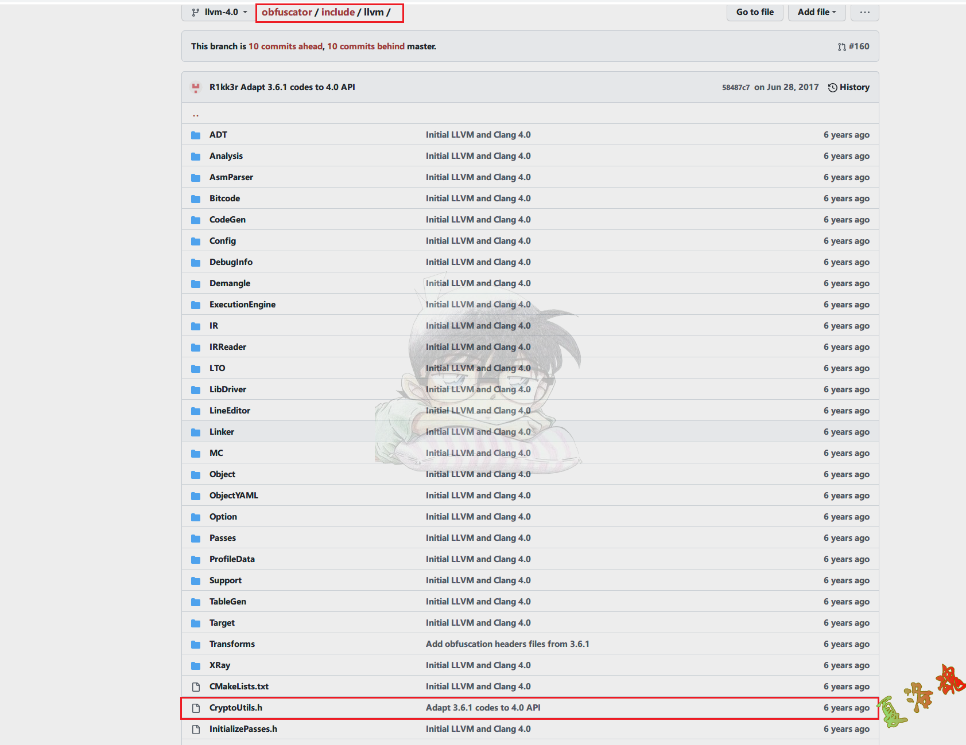The image size is (966, 745).
Task: Click the IR folder icon
Action: pyautogui.click(x=196, y=326)
